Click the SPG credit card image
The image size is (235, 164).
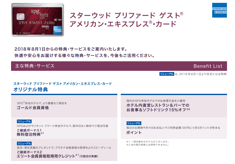tap(37, 20)
